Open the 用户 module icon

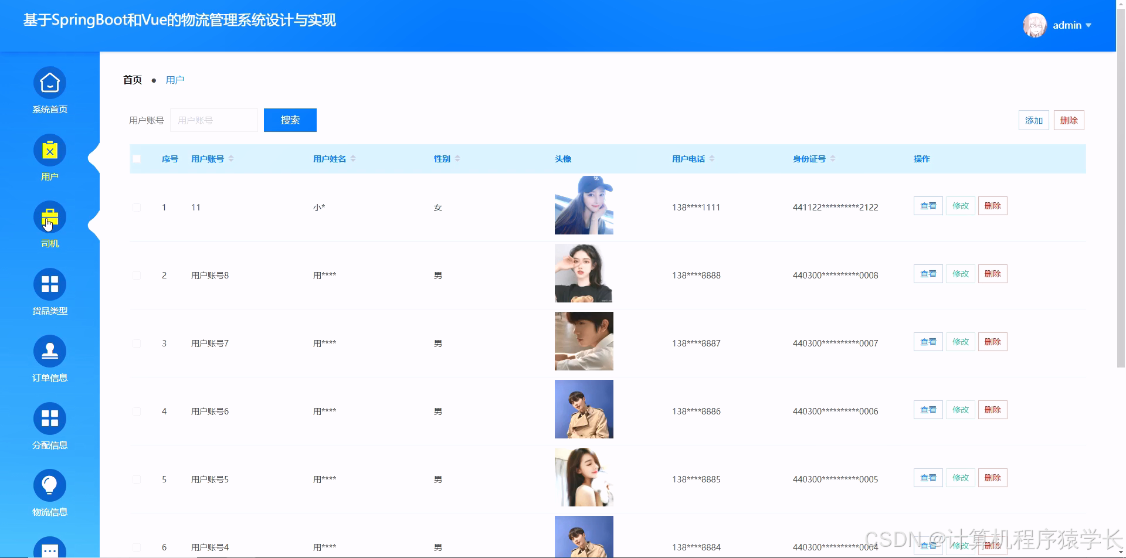49,149
